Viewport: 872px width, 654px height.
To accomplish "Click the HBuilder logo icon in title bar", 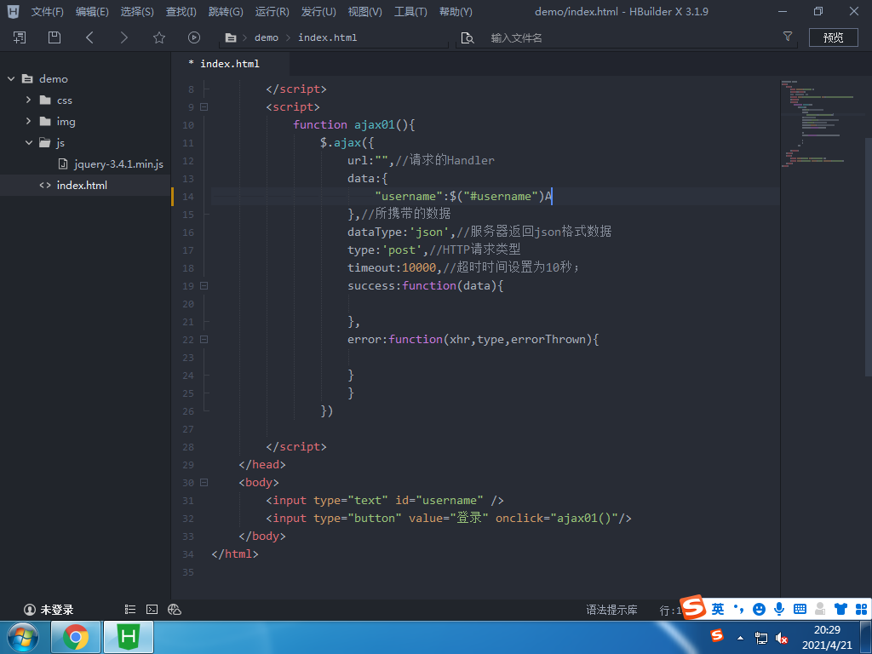I will (13, 11).
